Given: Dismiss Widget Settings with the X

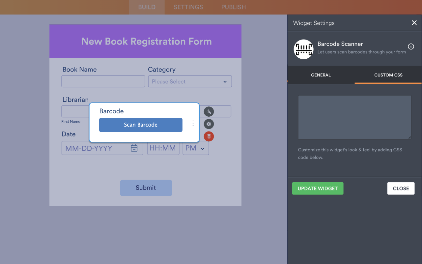Looking at the screenshot, I should [414, 23].
